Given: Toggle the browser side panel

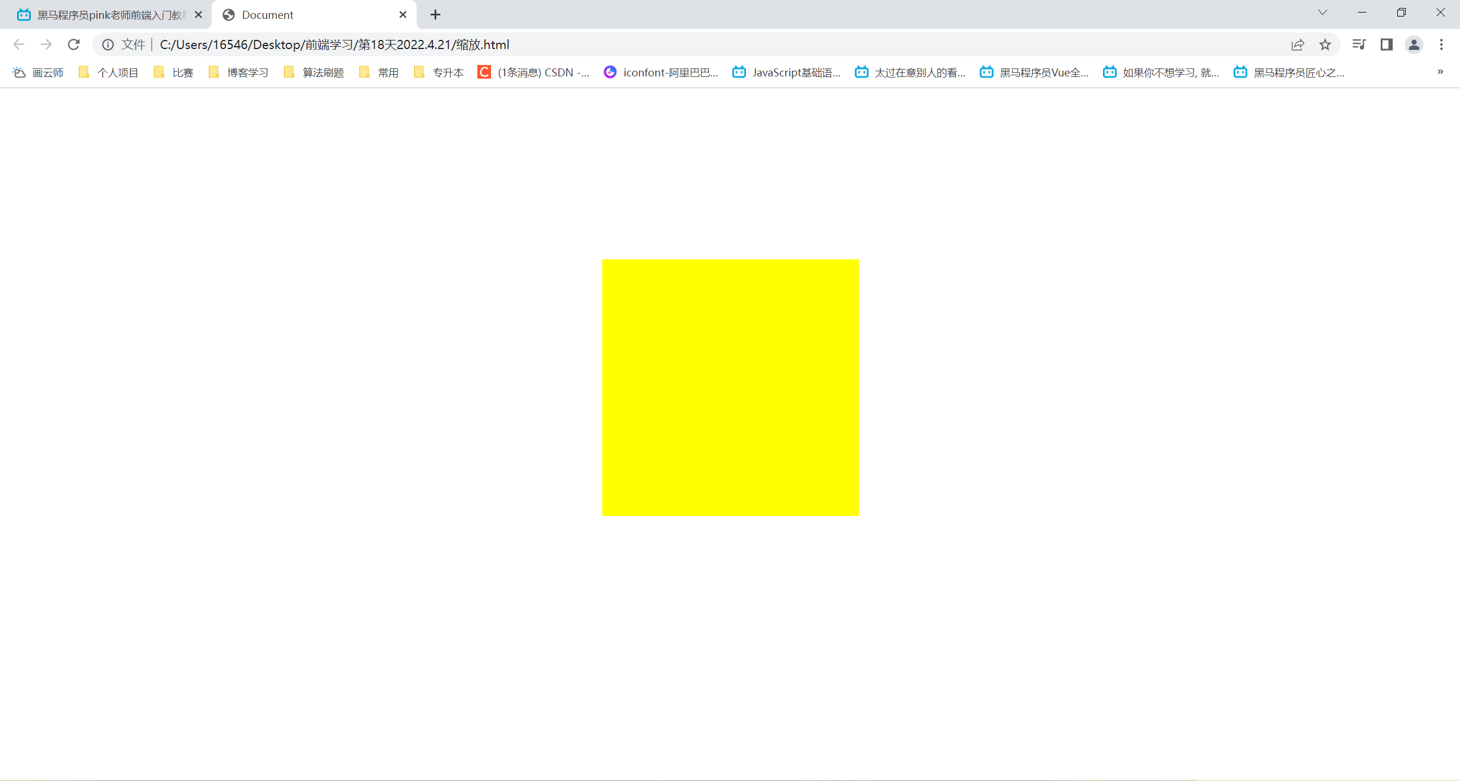Looking at the screenshot, I should click(1386, 44).
